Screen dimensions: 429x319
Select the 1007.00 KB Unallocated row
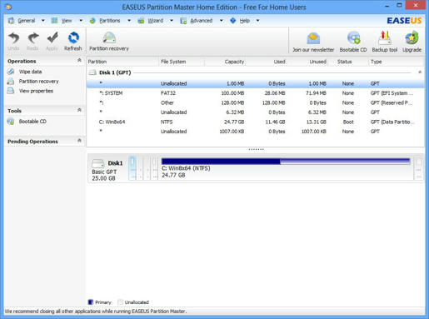pos(256,132)
